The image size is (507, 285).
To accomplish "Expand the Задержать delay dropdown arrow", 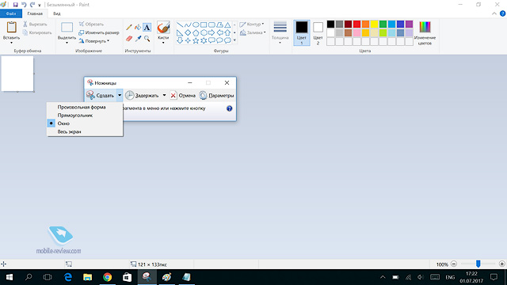I will [x=164, y=95].
